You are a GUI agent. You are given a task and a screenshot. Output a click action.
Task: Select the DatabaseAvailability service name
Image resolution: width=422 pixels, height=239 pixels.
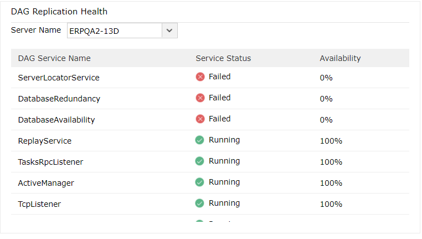coord(56,120)
